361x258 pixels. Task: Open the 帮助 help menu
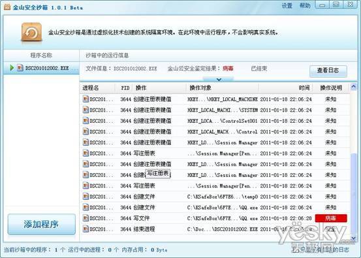coord(305,6)
